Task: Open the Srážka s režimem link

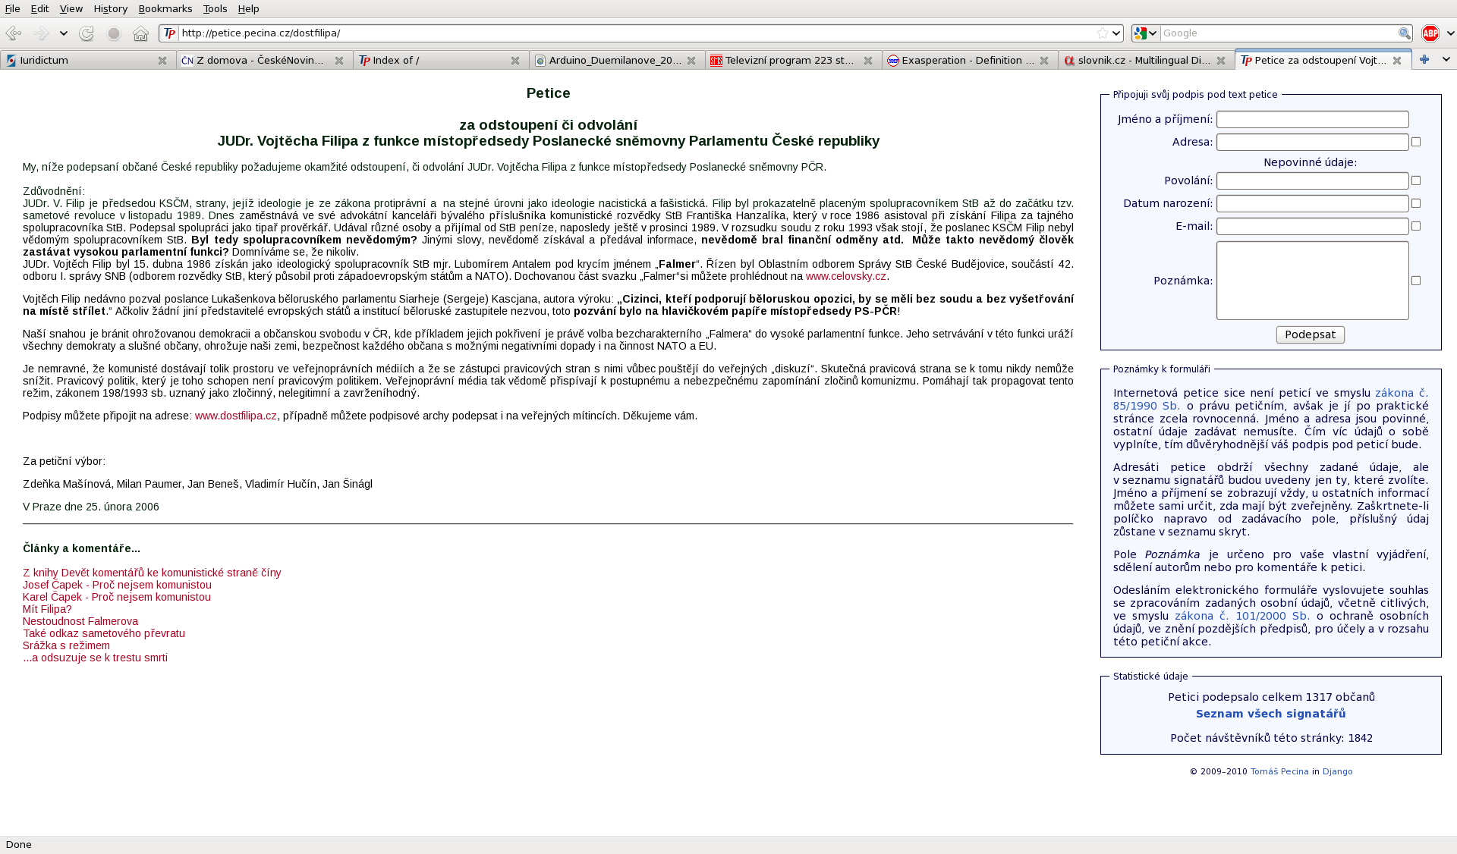Action: click(66, 645)
